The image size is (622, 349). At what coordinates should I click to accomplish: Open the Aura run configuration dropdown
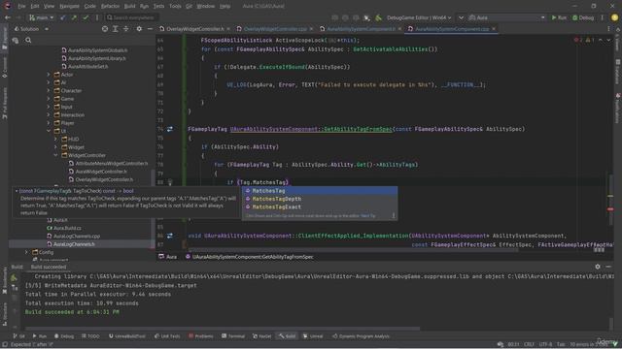(x=506, y=17)
